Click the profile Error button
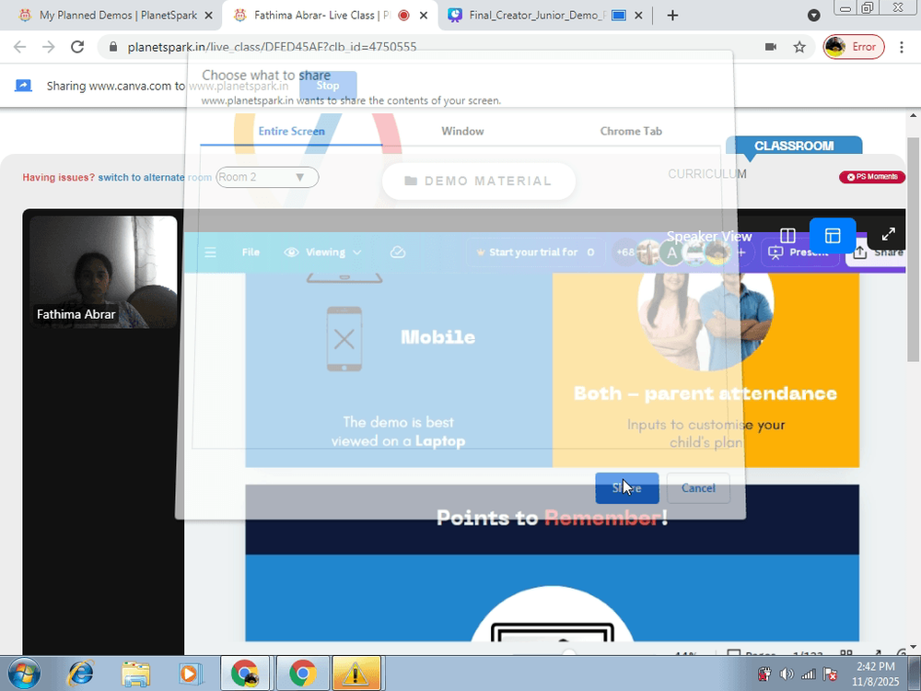Image resolution: width=921 pixels, height=691 pixels. pos(854,47)
